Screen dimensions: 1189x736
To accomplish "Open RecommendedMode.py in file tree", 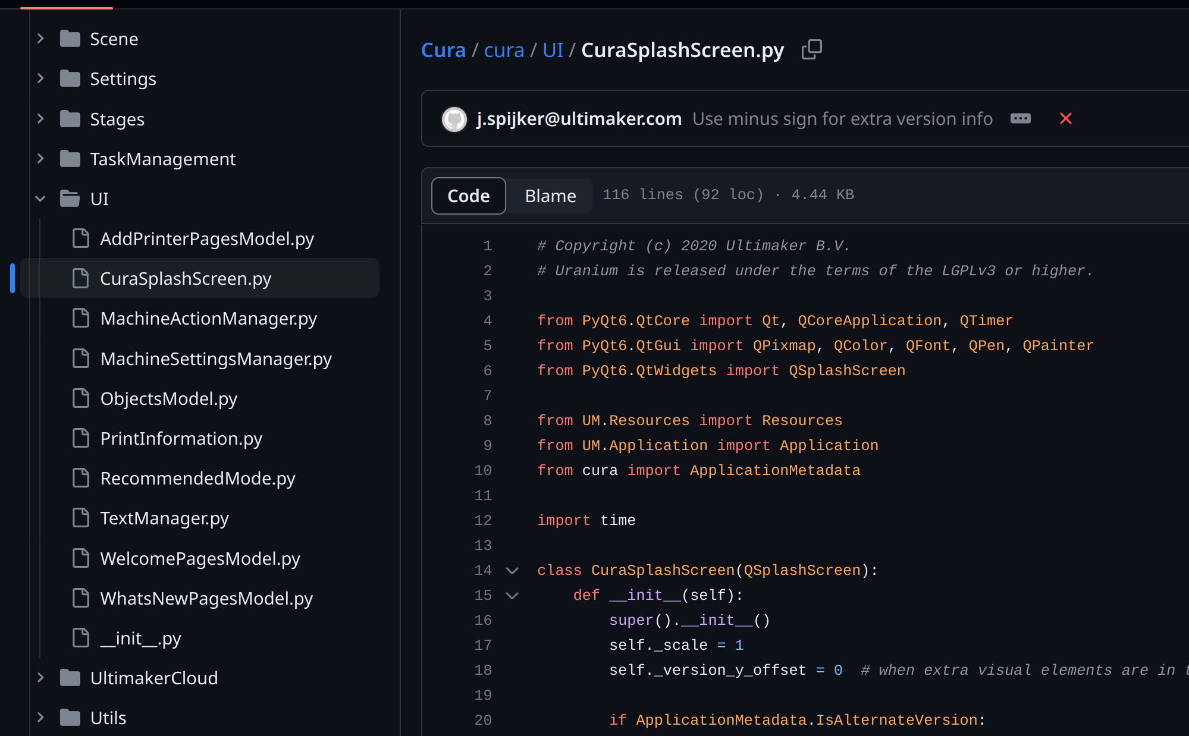I will (x=198, y=478).
